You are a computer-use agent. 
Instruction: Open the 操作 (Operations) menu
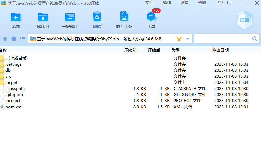[x=167, y=3]
